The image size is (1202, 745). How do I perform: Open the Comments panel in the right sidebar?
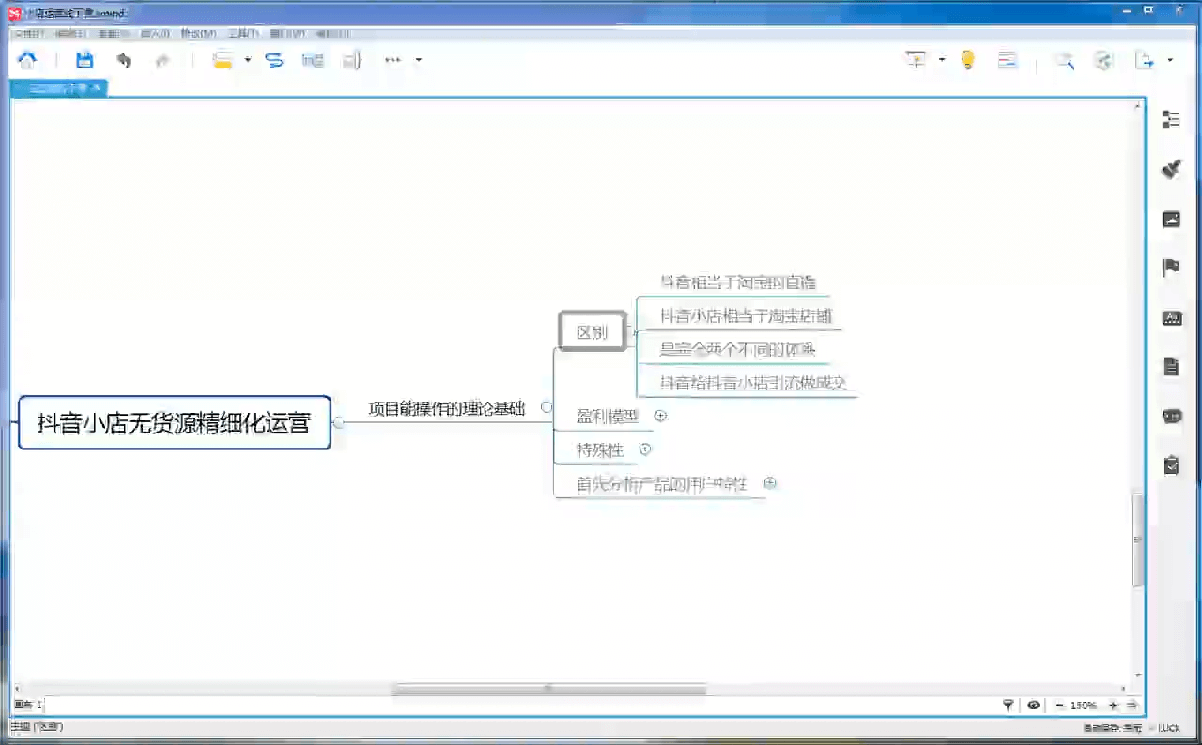point(1171,417)
